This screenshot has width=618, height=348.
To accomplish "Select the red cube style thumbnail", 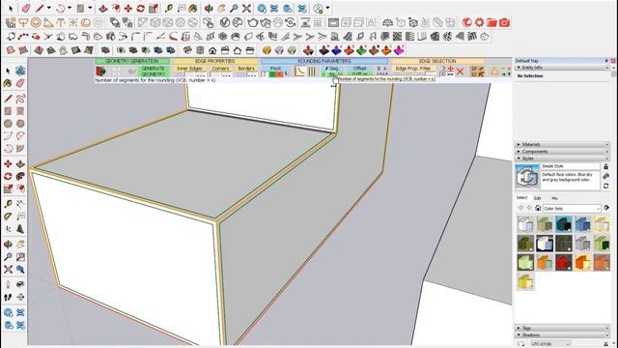I will tap(564, 262).
